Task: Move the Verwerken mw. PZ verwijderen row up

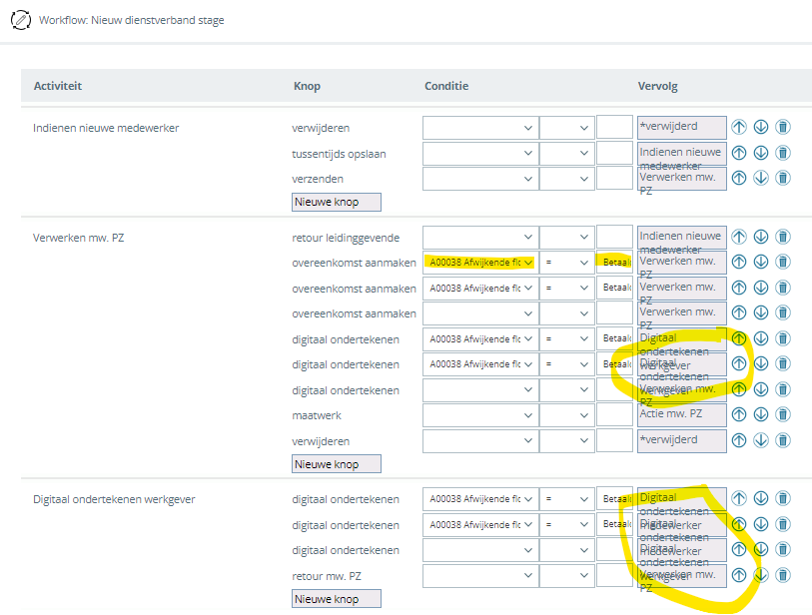Action: click(739, 440)
